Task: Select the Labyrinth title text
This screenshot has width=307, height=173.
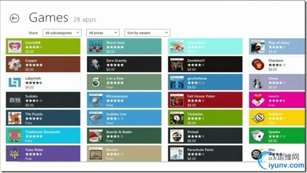Action: coord(33,78)
